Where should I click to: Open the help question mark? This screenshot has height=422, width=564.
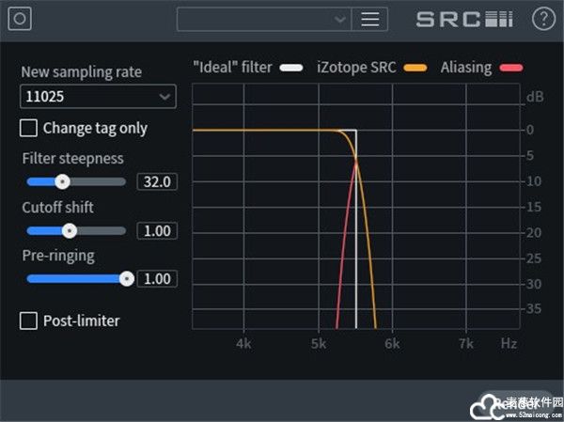(543, 19)
